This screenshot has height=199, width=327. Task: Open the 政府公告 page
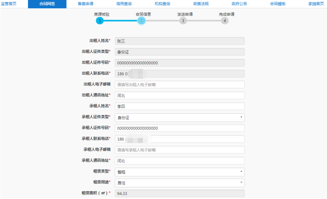(x=239, y=4)
